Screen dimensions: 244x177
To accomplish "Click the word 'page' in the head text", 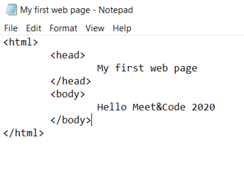I will point(185,69).
